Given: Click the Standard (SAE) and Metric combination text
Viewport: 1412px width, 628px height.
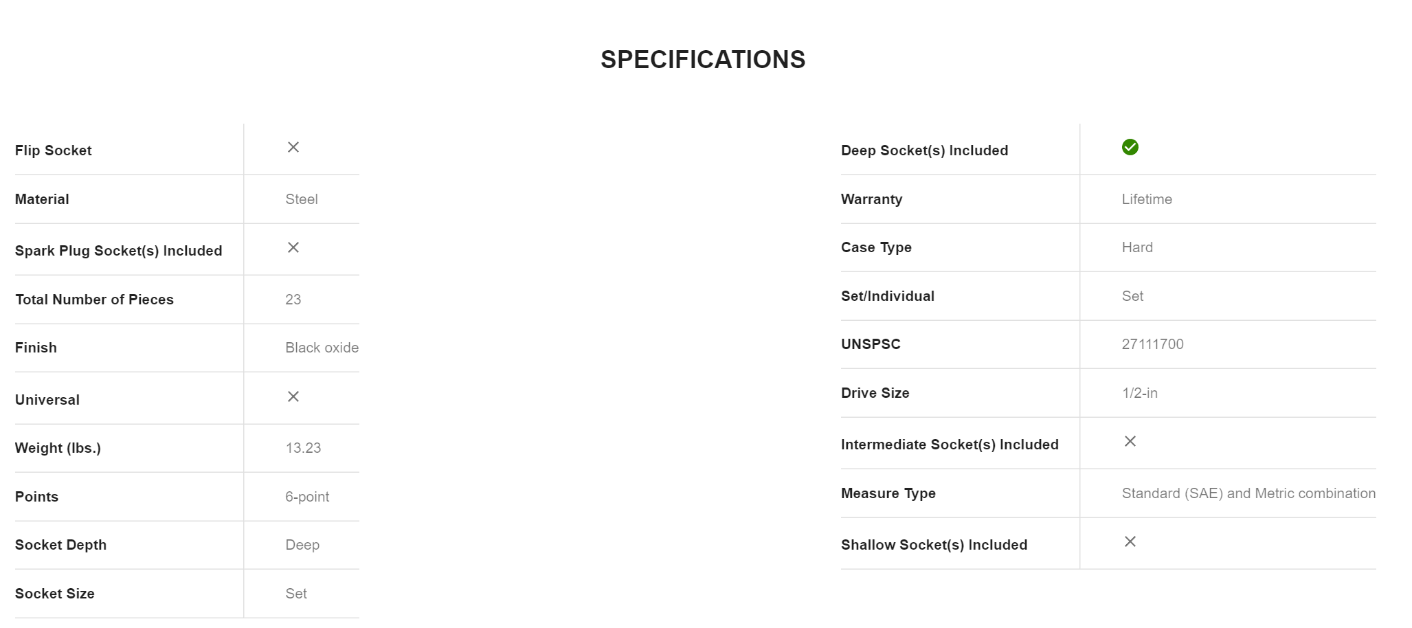Looking at the screenshot, I should point(1248,493).
